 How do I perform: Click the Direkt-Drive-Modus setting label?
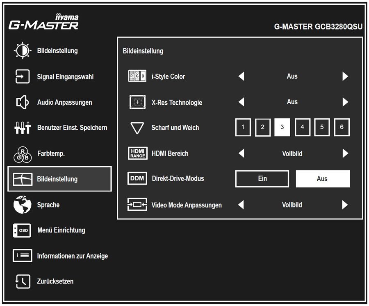(178, 179)
